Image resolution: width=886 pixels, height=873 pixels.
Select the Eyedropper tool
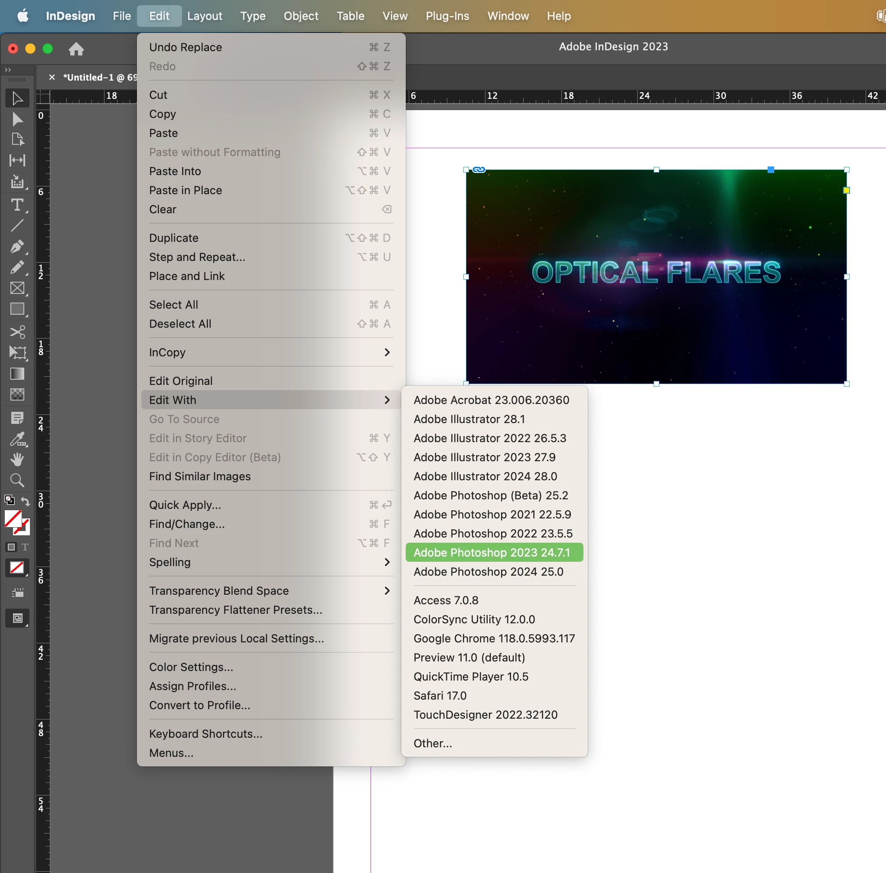click(17, 439)
